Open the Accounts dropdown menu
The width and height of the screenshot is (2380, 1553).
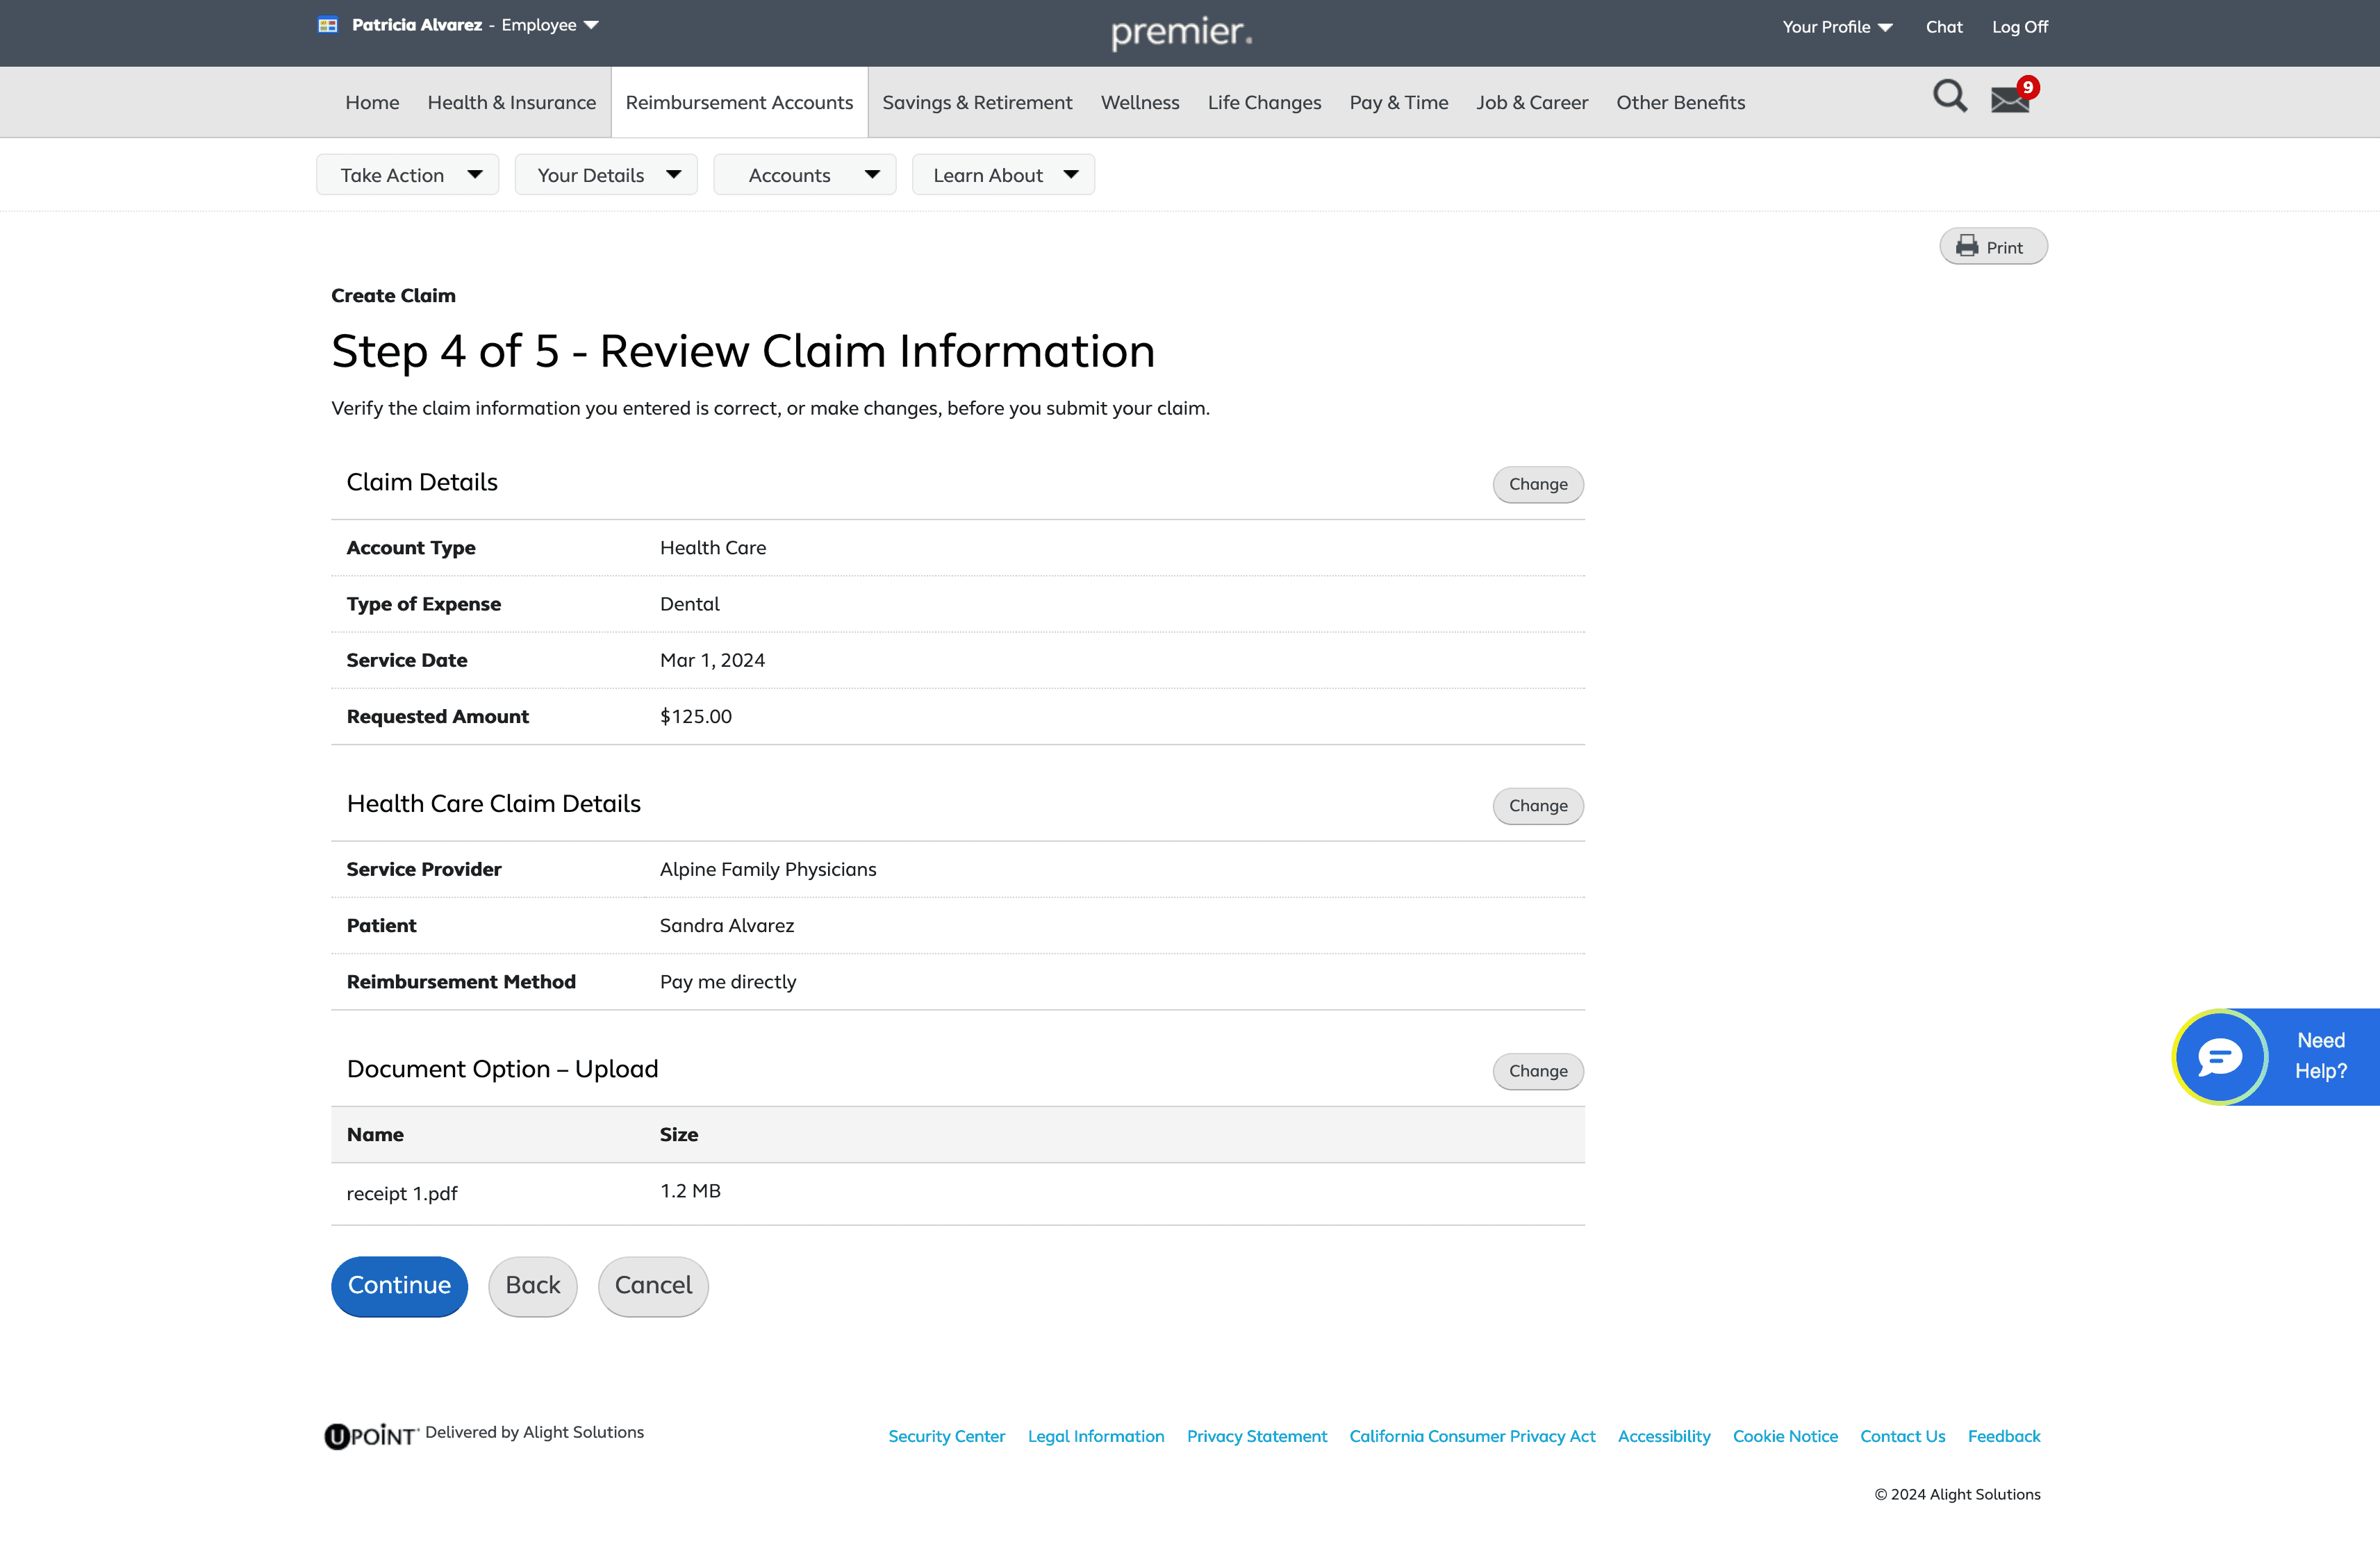pyautogui.click(x=804, y=175)
